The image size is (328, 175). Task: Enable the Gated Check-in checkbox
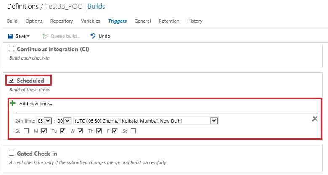pyautogui.click(x=11, y=153)
